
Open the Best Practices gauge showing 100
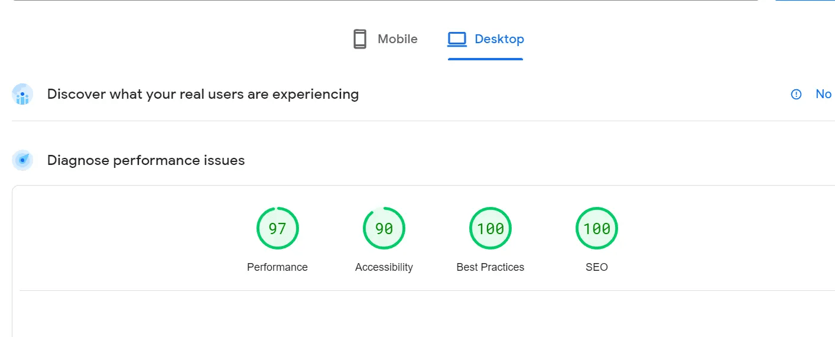[490, 228]
